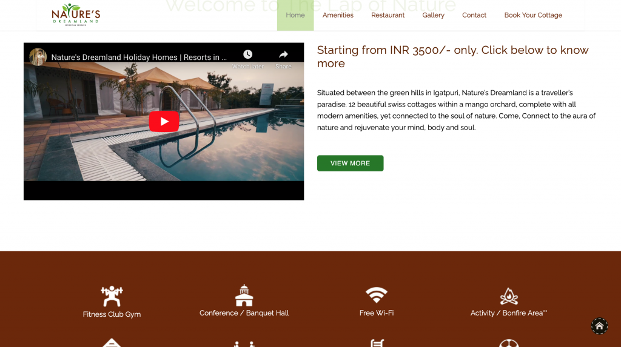This screenshot has width=621, height=347.
Task: Click the Conference / Banquet Hall building icon
Action: pos(244,295)
